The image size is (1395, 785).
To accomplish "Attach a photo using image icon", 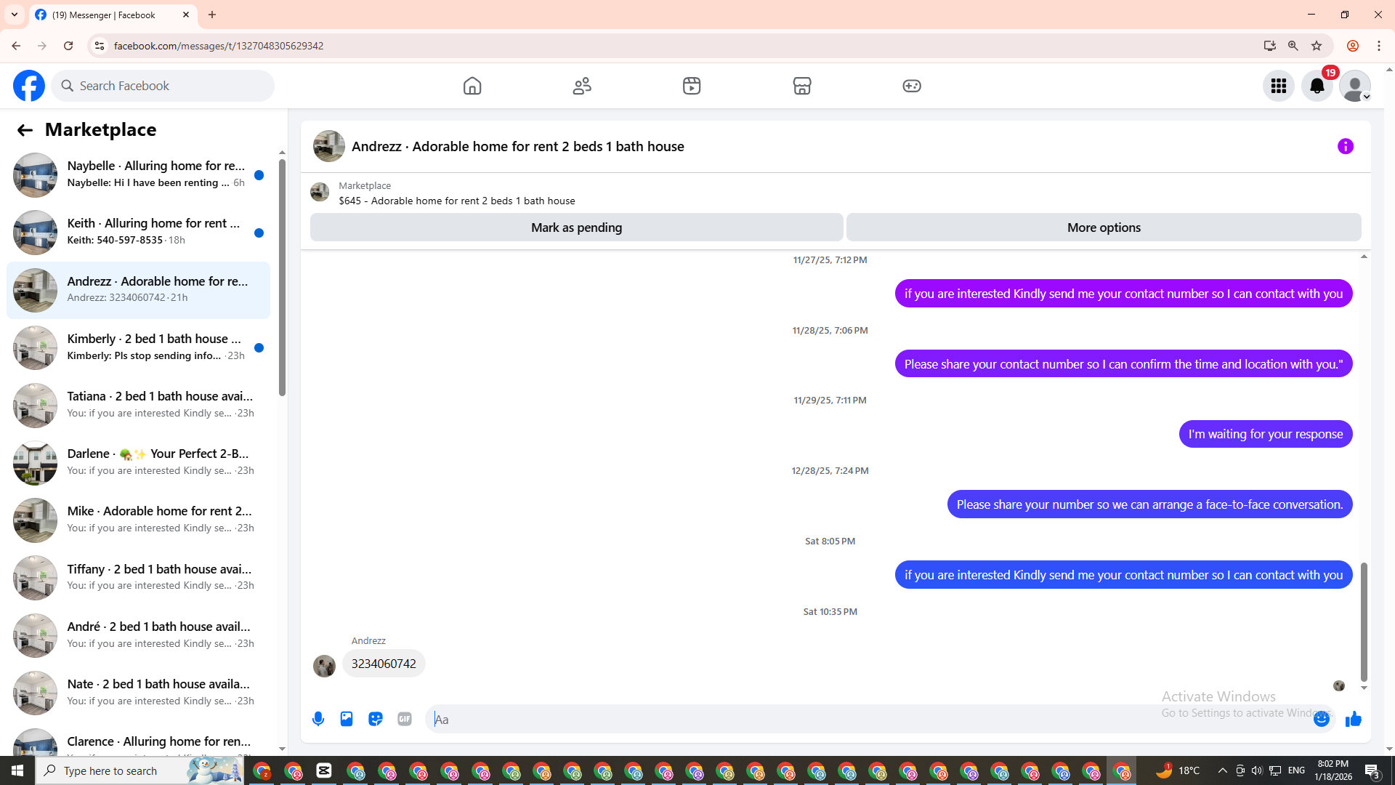I will point(347,719).
